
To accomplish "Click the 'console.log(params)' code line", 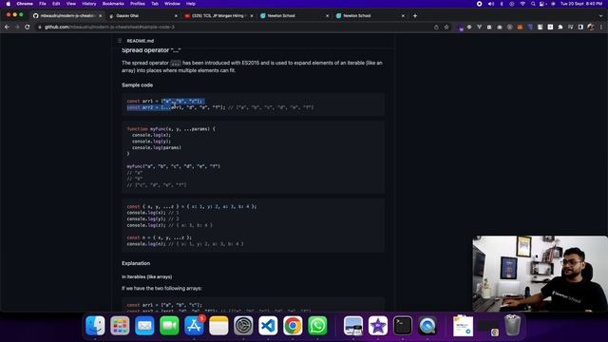I will [157, 148].
